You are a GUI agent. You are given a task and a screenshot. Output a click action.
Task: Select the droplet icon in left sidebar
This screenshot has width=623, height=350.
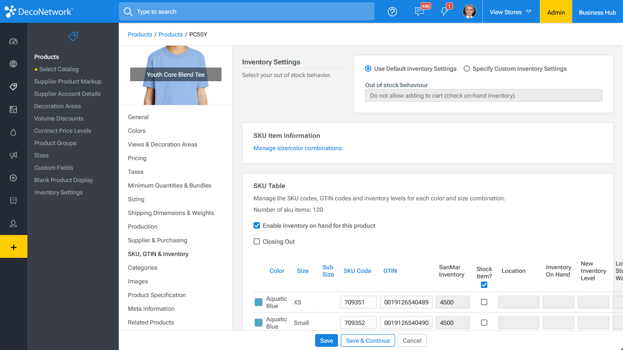click(13, 132)
